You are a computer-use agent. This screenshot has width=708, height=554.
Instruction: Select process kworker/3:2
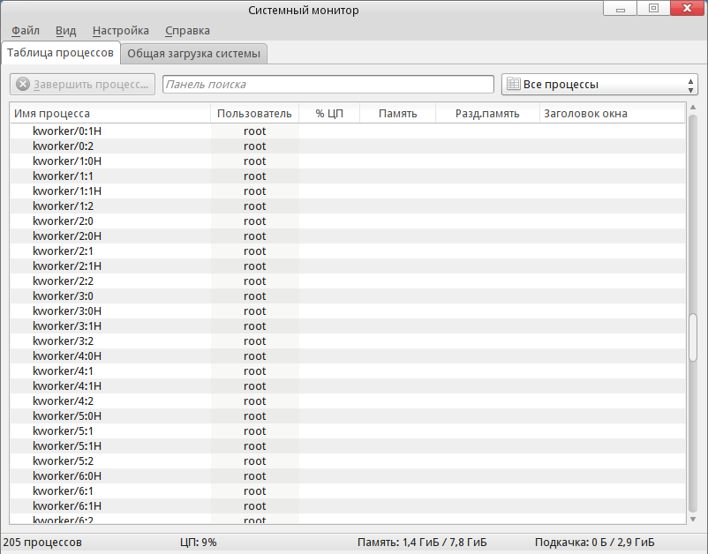pos(348,341)
